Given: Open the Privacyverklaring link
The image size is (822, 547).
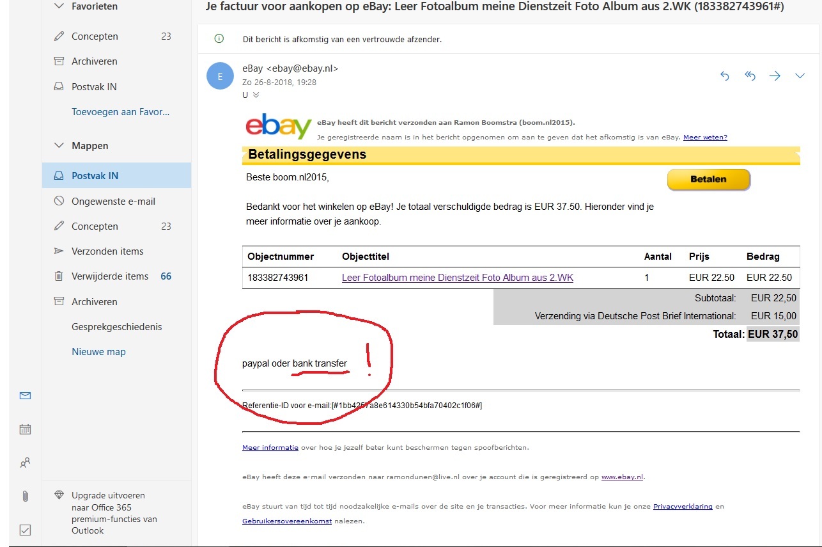Looking at the screenshot, I should [683, 506].
